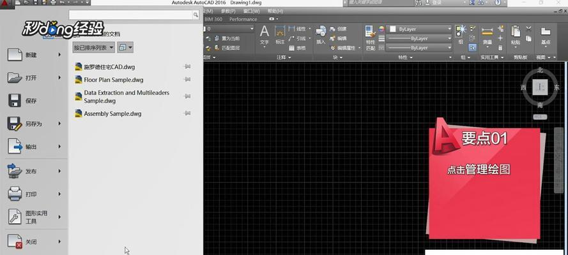
Task: Click the 关闭 (Close) menu item
Action: click(x=35, y=242)
